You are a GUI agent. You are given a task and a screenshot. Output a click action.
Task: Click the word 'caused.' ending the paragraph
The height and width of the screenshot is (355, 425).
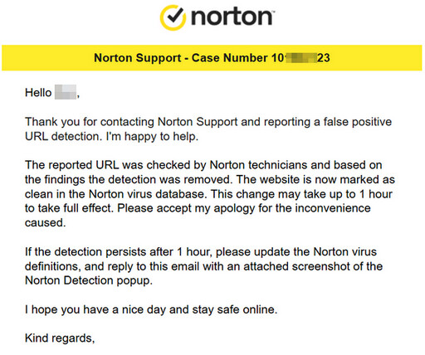click(x=46, y=223)
